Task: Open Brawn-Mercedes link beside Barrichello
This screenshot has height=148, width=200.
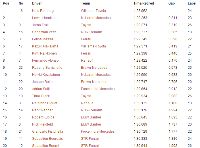Action: [94, 68]
